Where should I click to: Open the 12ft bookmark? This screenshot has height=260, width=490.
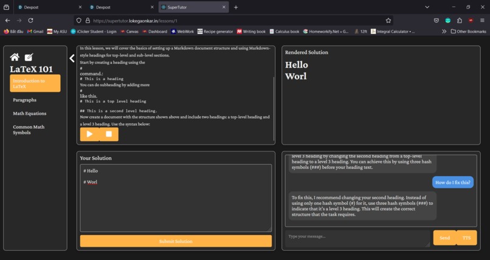coord(361,32)
